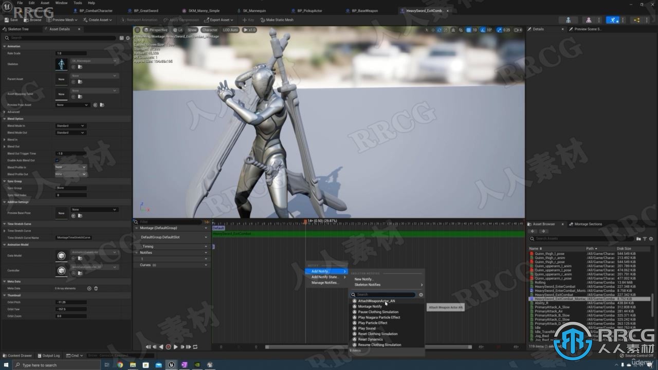Click Content Drawer button
This screenshot has width=658, height=370.
pyautogui.click(x=17, y=356)
